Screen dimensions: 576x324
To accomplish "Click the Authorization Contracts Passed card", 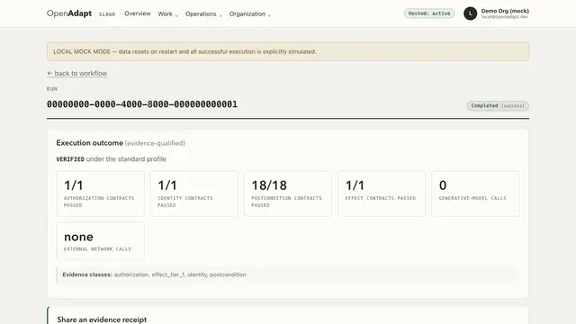I will [x=100, y=193].
